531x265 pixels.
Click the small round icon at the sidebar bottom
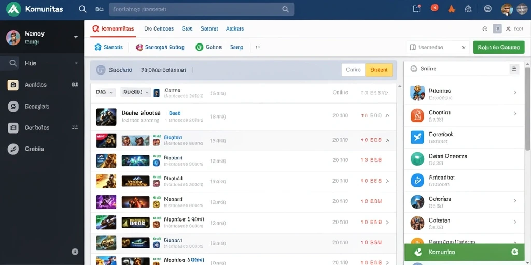tap(75, 252)
